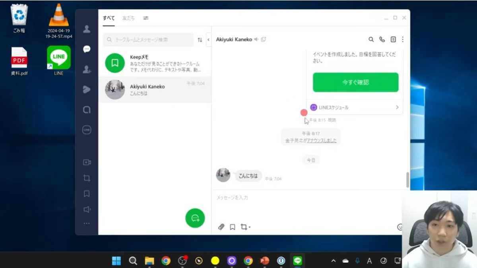
Task: Click the green new chat floating button
Action: click(195, 218)
